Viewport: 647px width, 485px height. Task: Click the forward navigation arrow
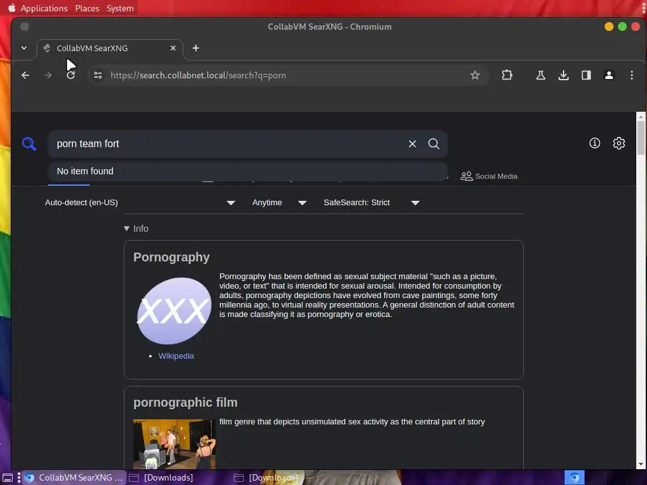[x=48, y=75]
